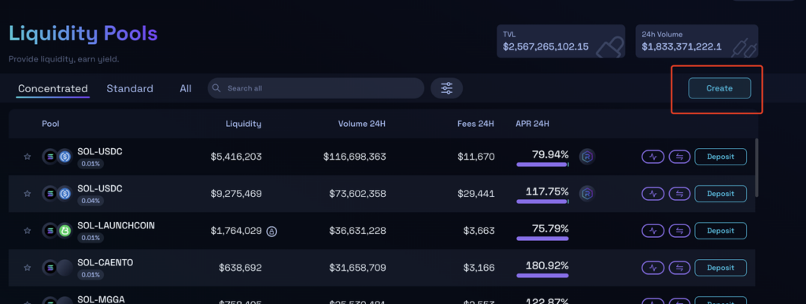Open the chart icon for SOL-CAENTO pool
This screenshot has width=806, height=304.
pos(653,268)
